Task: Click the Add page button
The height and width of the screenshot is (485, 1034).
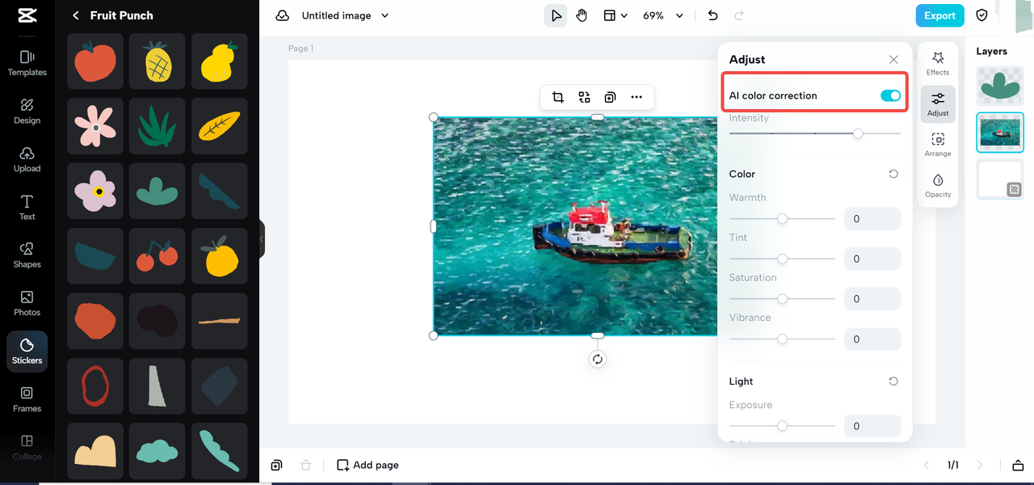Action: (x=368, y=465)
